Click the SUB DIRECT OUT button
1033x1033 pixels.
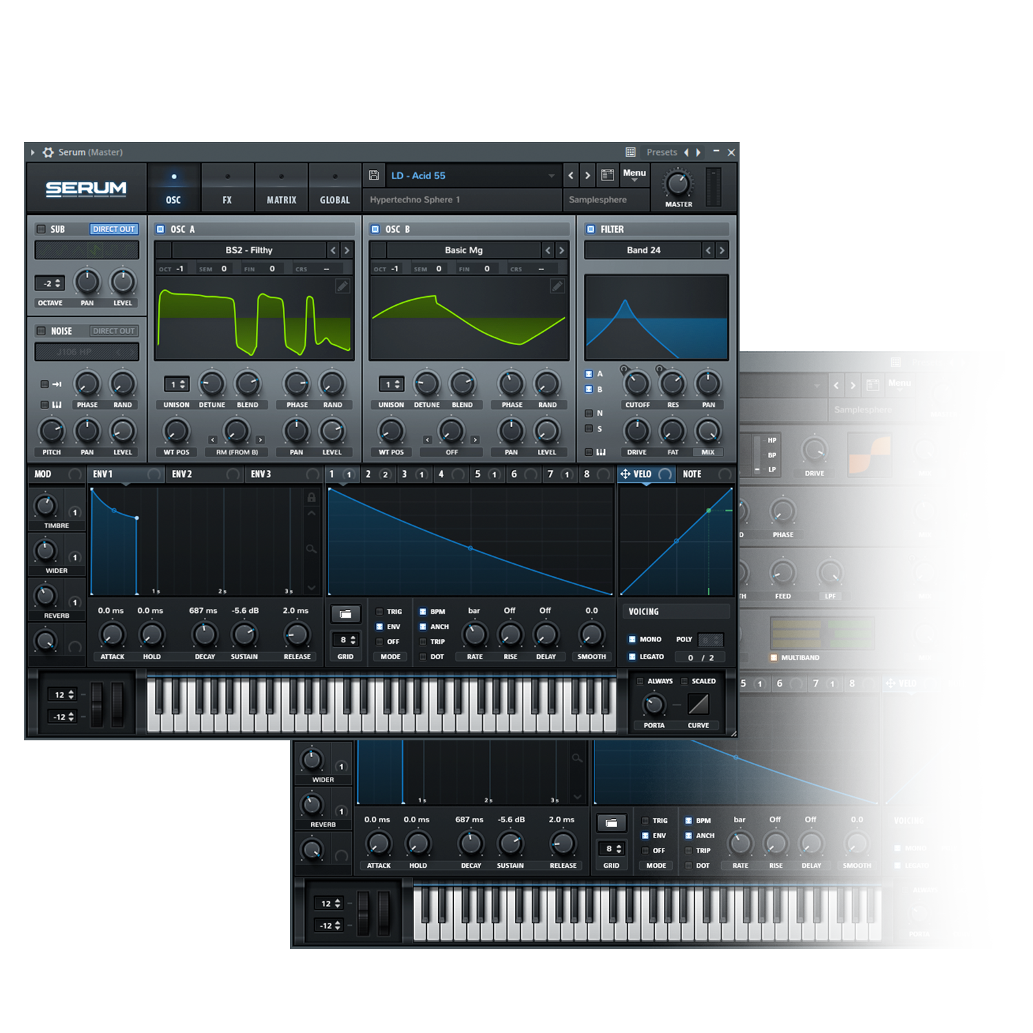(114, 229)
